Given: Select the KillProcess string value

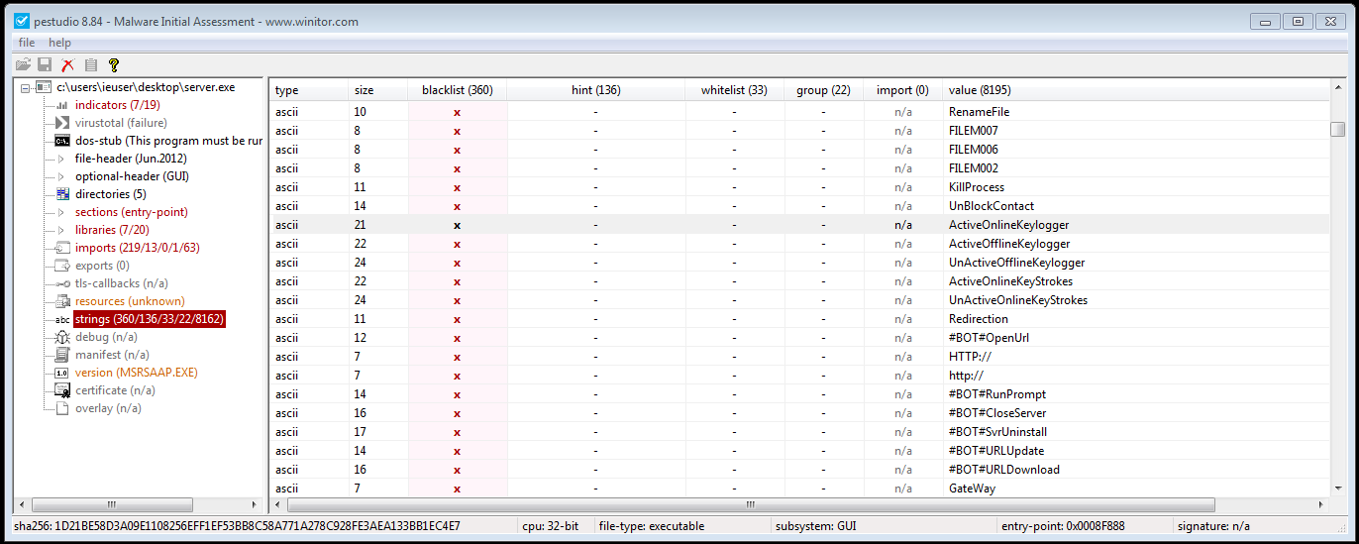Looking at the screenshot, I should 977,187.
